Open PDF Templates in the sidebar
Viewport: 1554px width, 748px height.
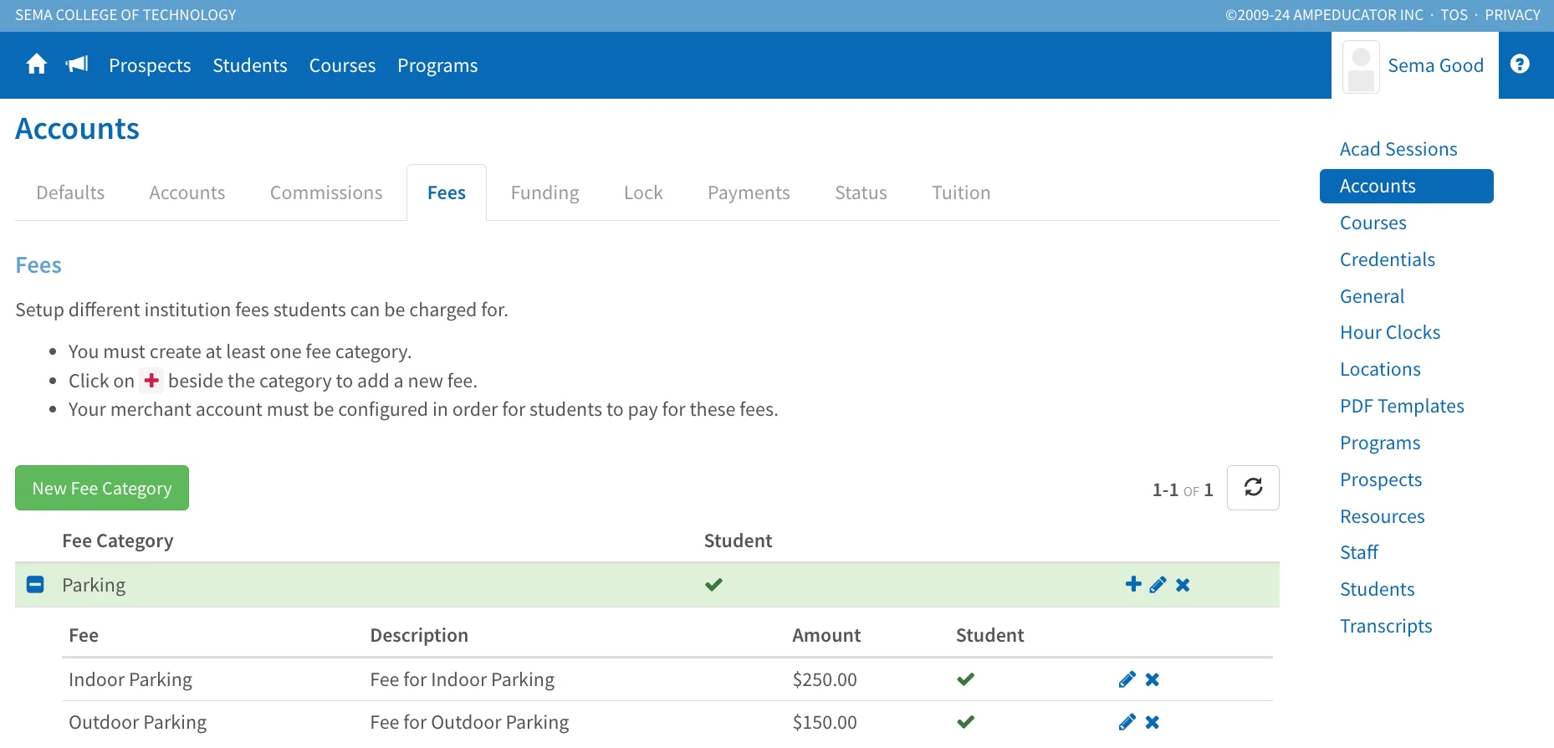(1402, 406)
